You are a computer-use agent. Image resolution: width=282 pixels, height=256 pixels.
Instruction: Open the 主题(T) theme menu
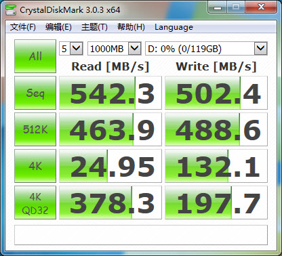tap(94, 27)
